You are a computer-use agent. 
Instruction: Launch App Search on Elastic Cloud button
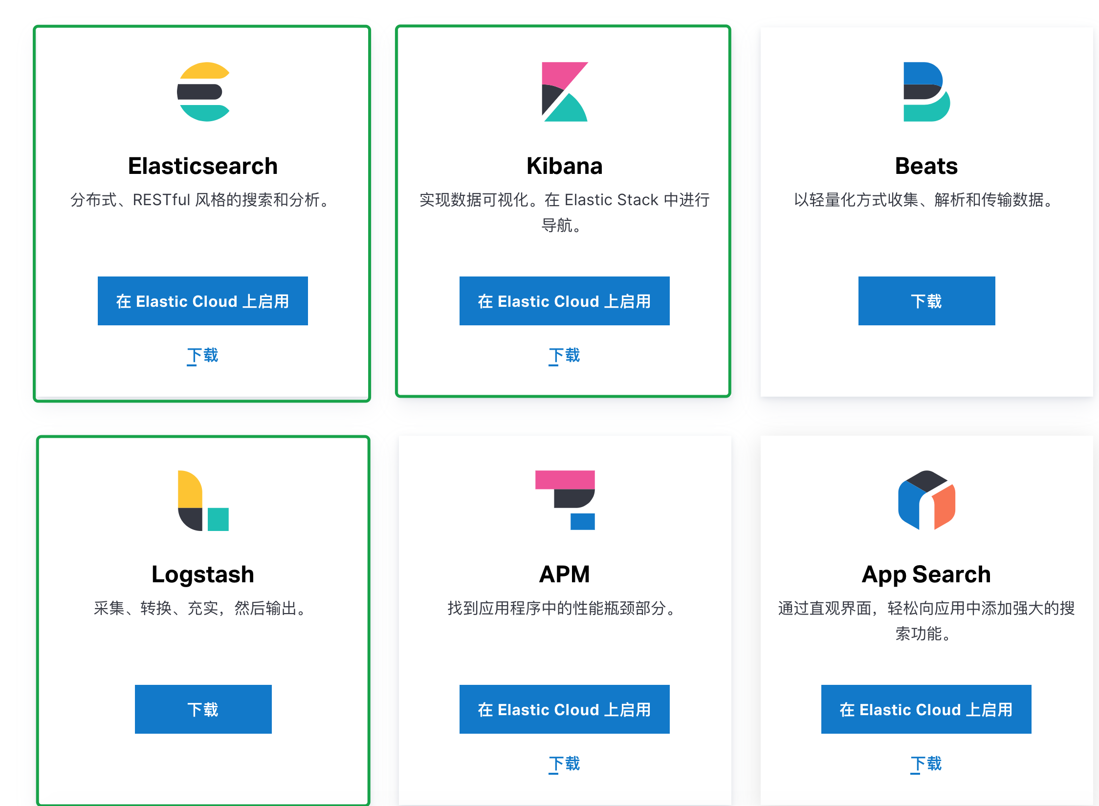[926, 709]
